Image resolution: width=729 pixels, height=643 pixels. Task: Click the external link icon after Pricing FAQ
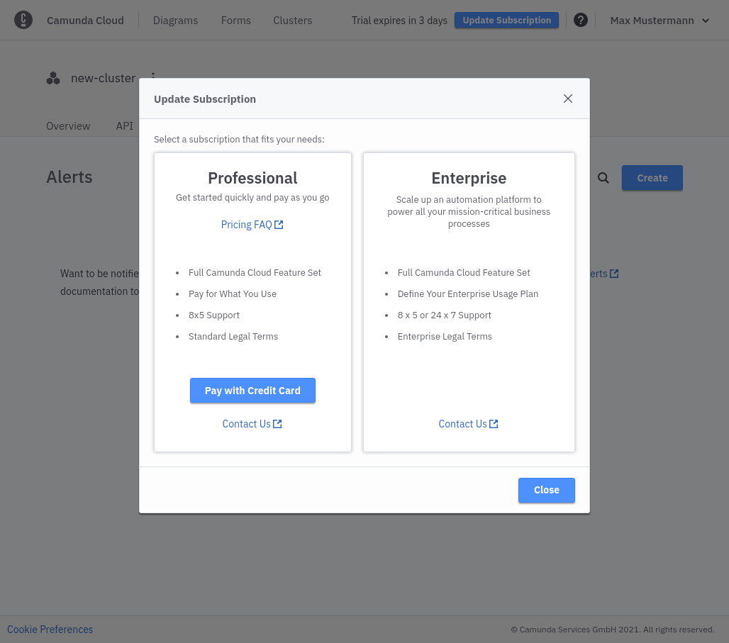279,224
